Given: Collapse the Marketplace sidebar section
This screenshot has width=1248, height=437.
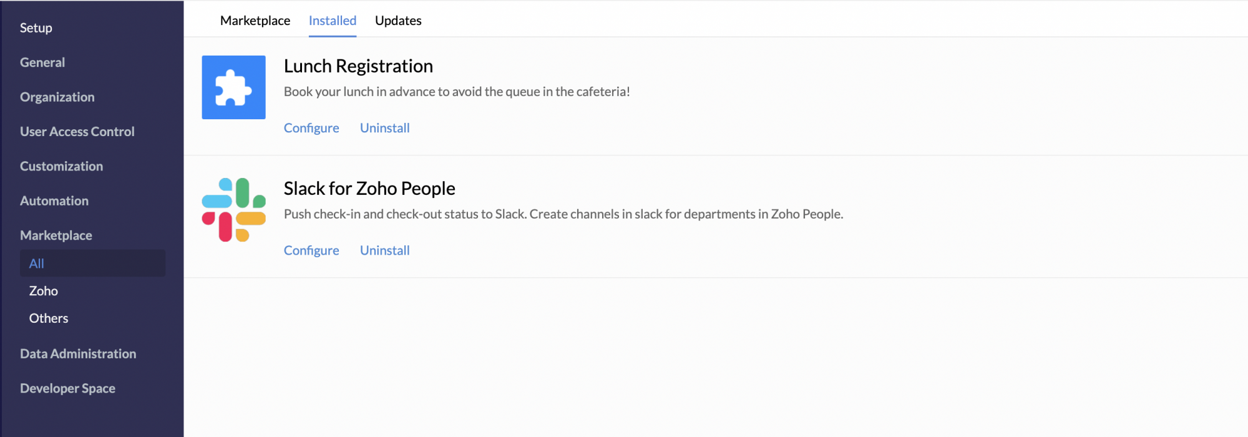Looking at the screenshot, I should point(56,235).
